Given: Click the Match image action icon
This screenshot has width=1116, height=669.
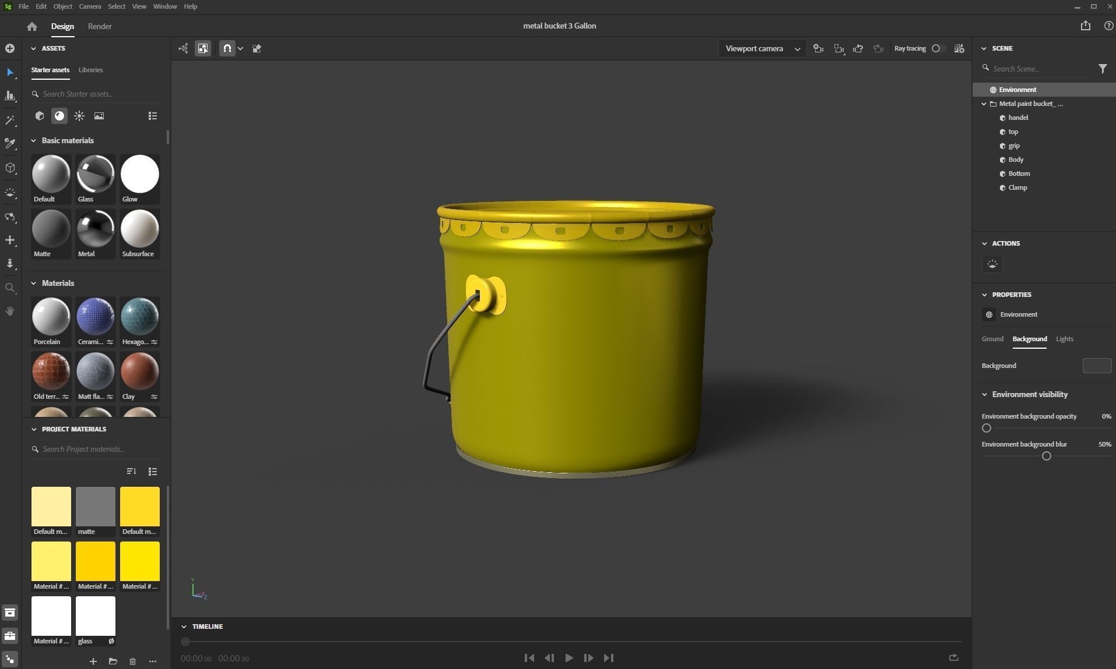Looking at the screenshot, I should tap(992, 264).
